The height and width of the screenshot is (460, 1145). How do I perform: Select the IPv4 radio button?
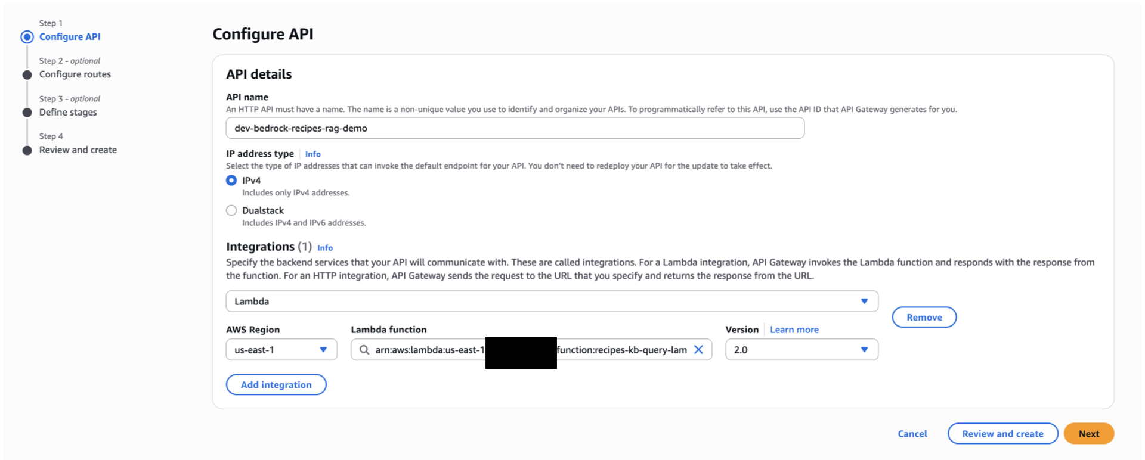click(x=231, y=181)
